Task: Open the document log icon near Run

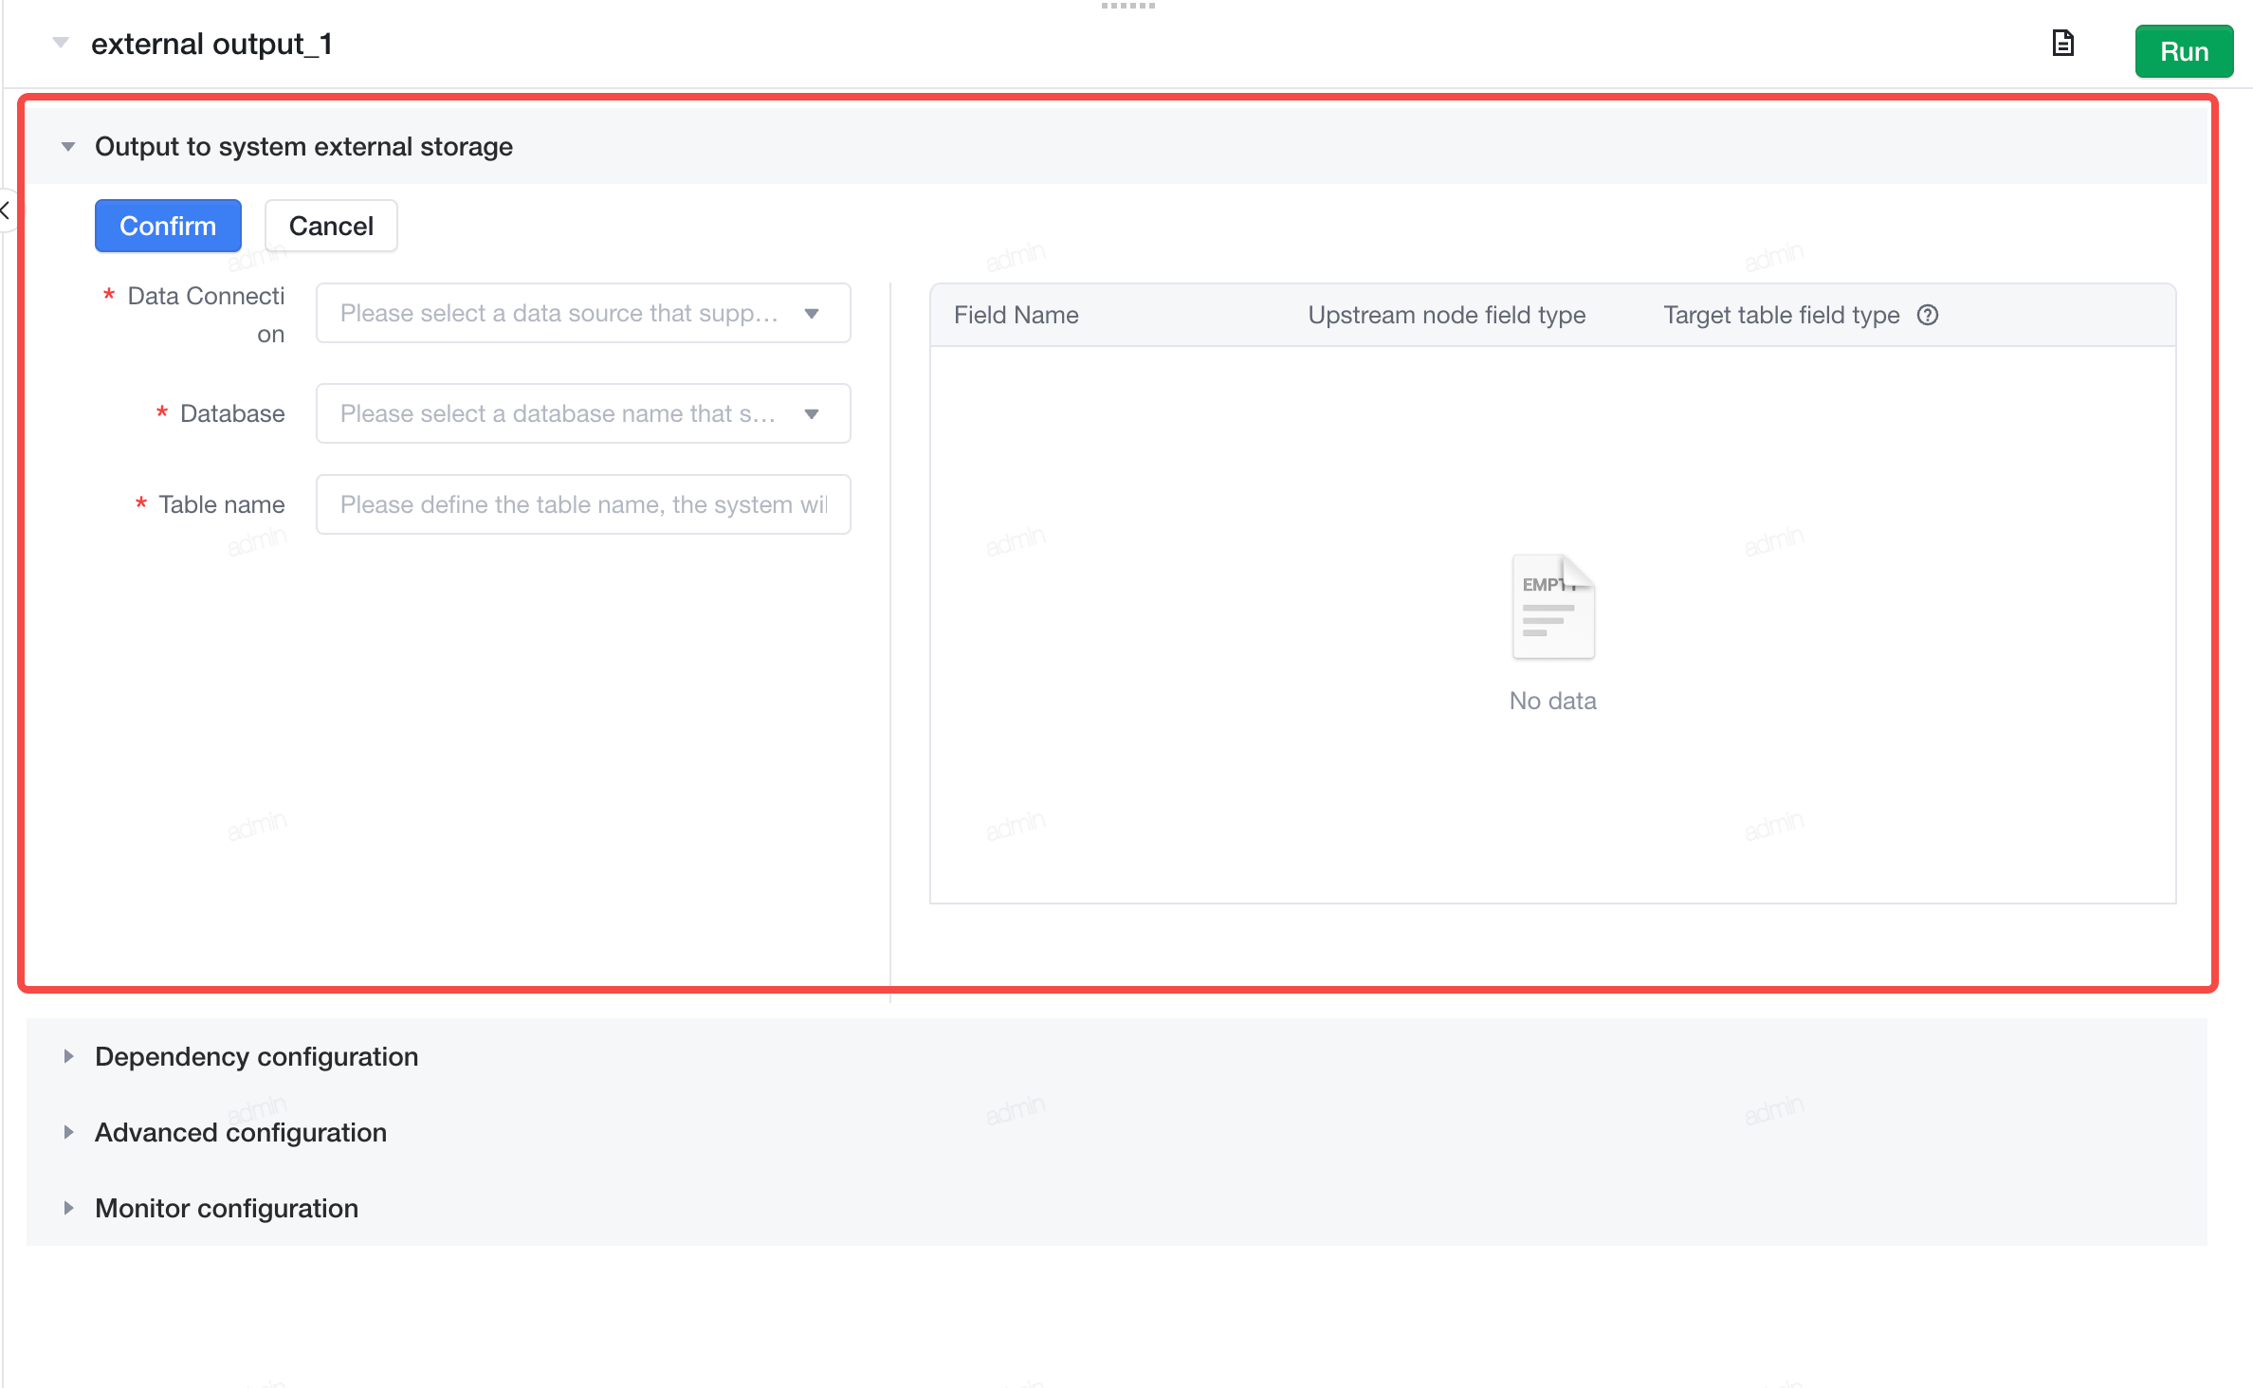Action: (2062, 44)
